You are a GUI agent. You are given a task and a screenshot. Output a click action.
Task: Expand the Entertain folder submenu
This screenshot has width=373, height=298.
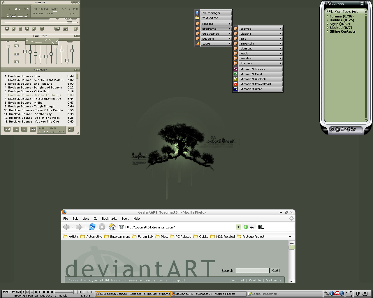[261, 44]
